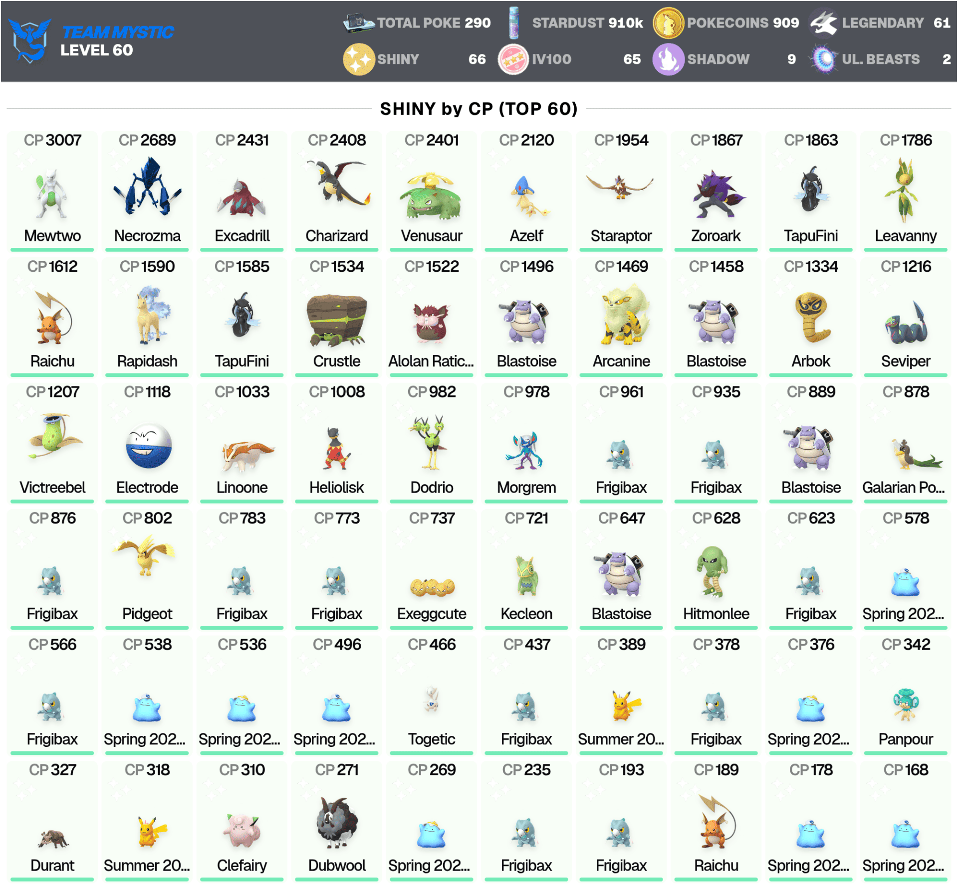Screen dimensions: 958x890
Task: Click the IV100 star badge icon
Action: (x=513, y=59)
